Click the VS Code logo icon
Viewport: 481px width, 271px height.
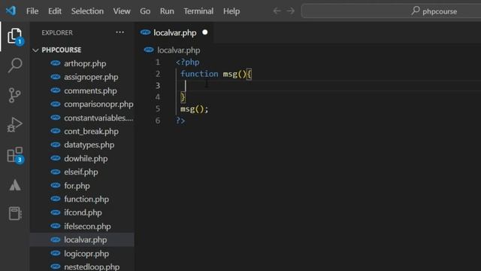[x=11, y=11]
